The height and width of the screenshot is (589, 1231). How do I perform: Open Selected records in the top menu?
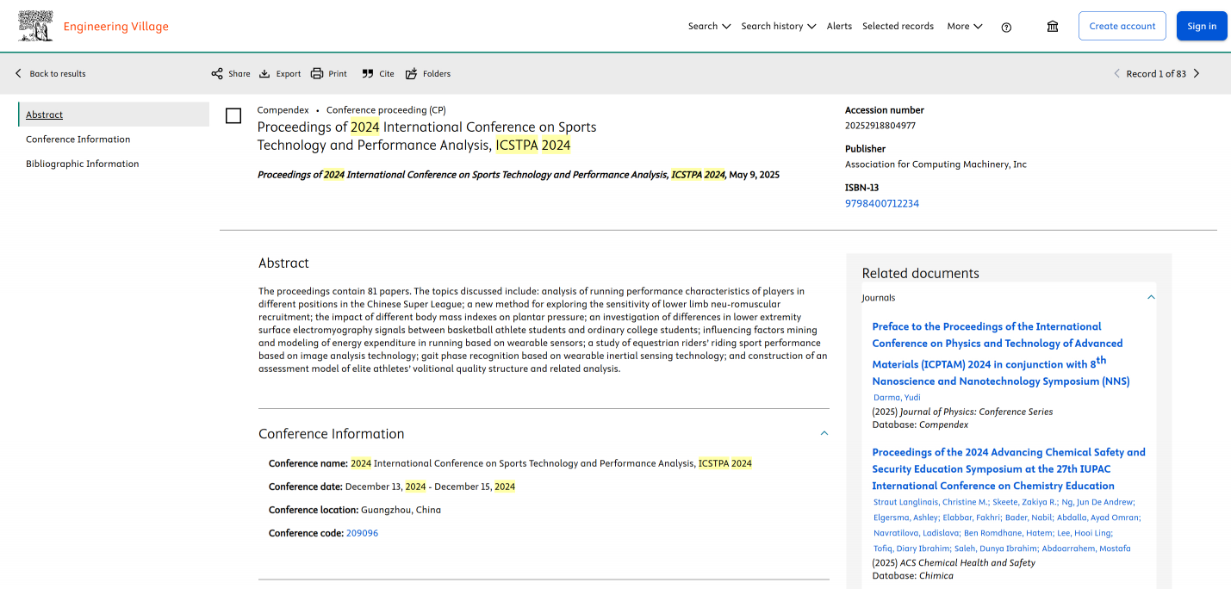click(x=898, y=27)
